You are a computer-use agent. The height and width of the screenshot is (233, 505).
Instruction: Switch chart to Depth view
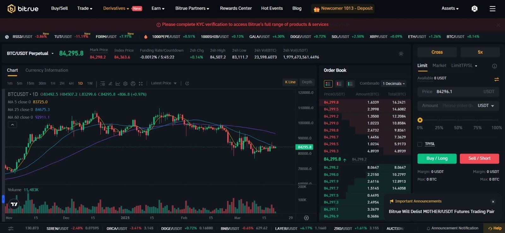(307, 82)
